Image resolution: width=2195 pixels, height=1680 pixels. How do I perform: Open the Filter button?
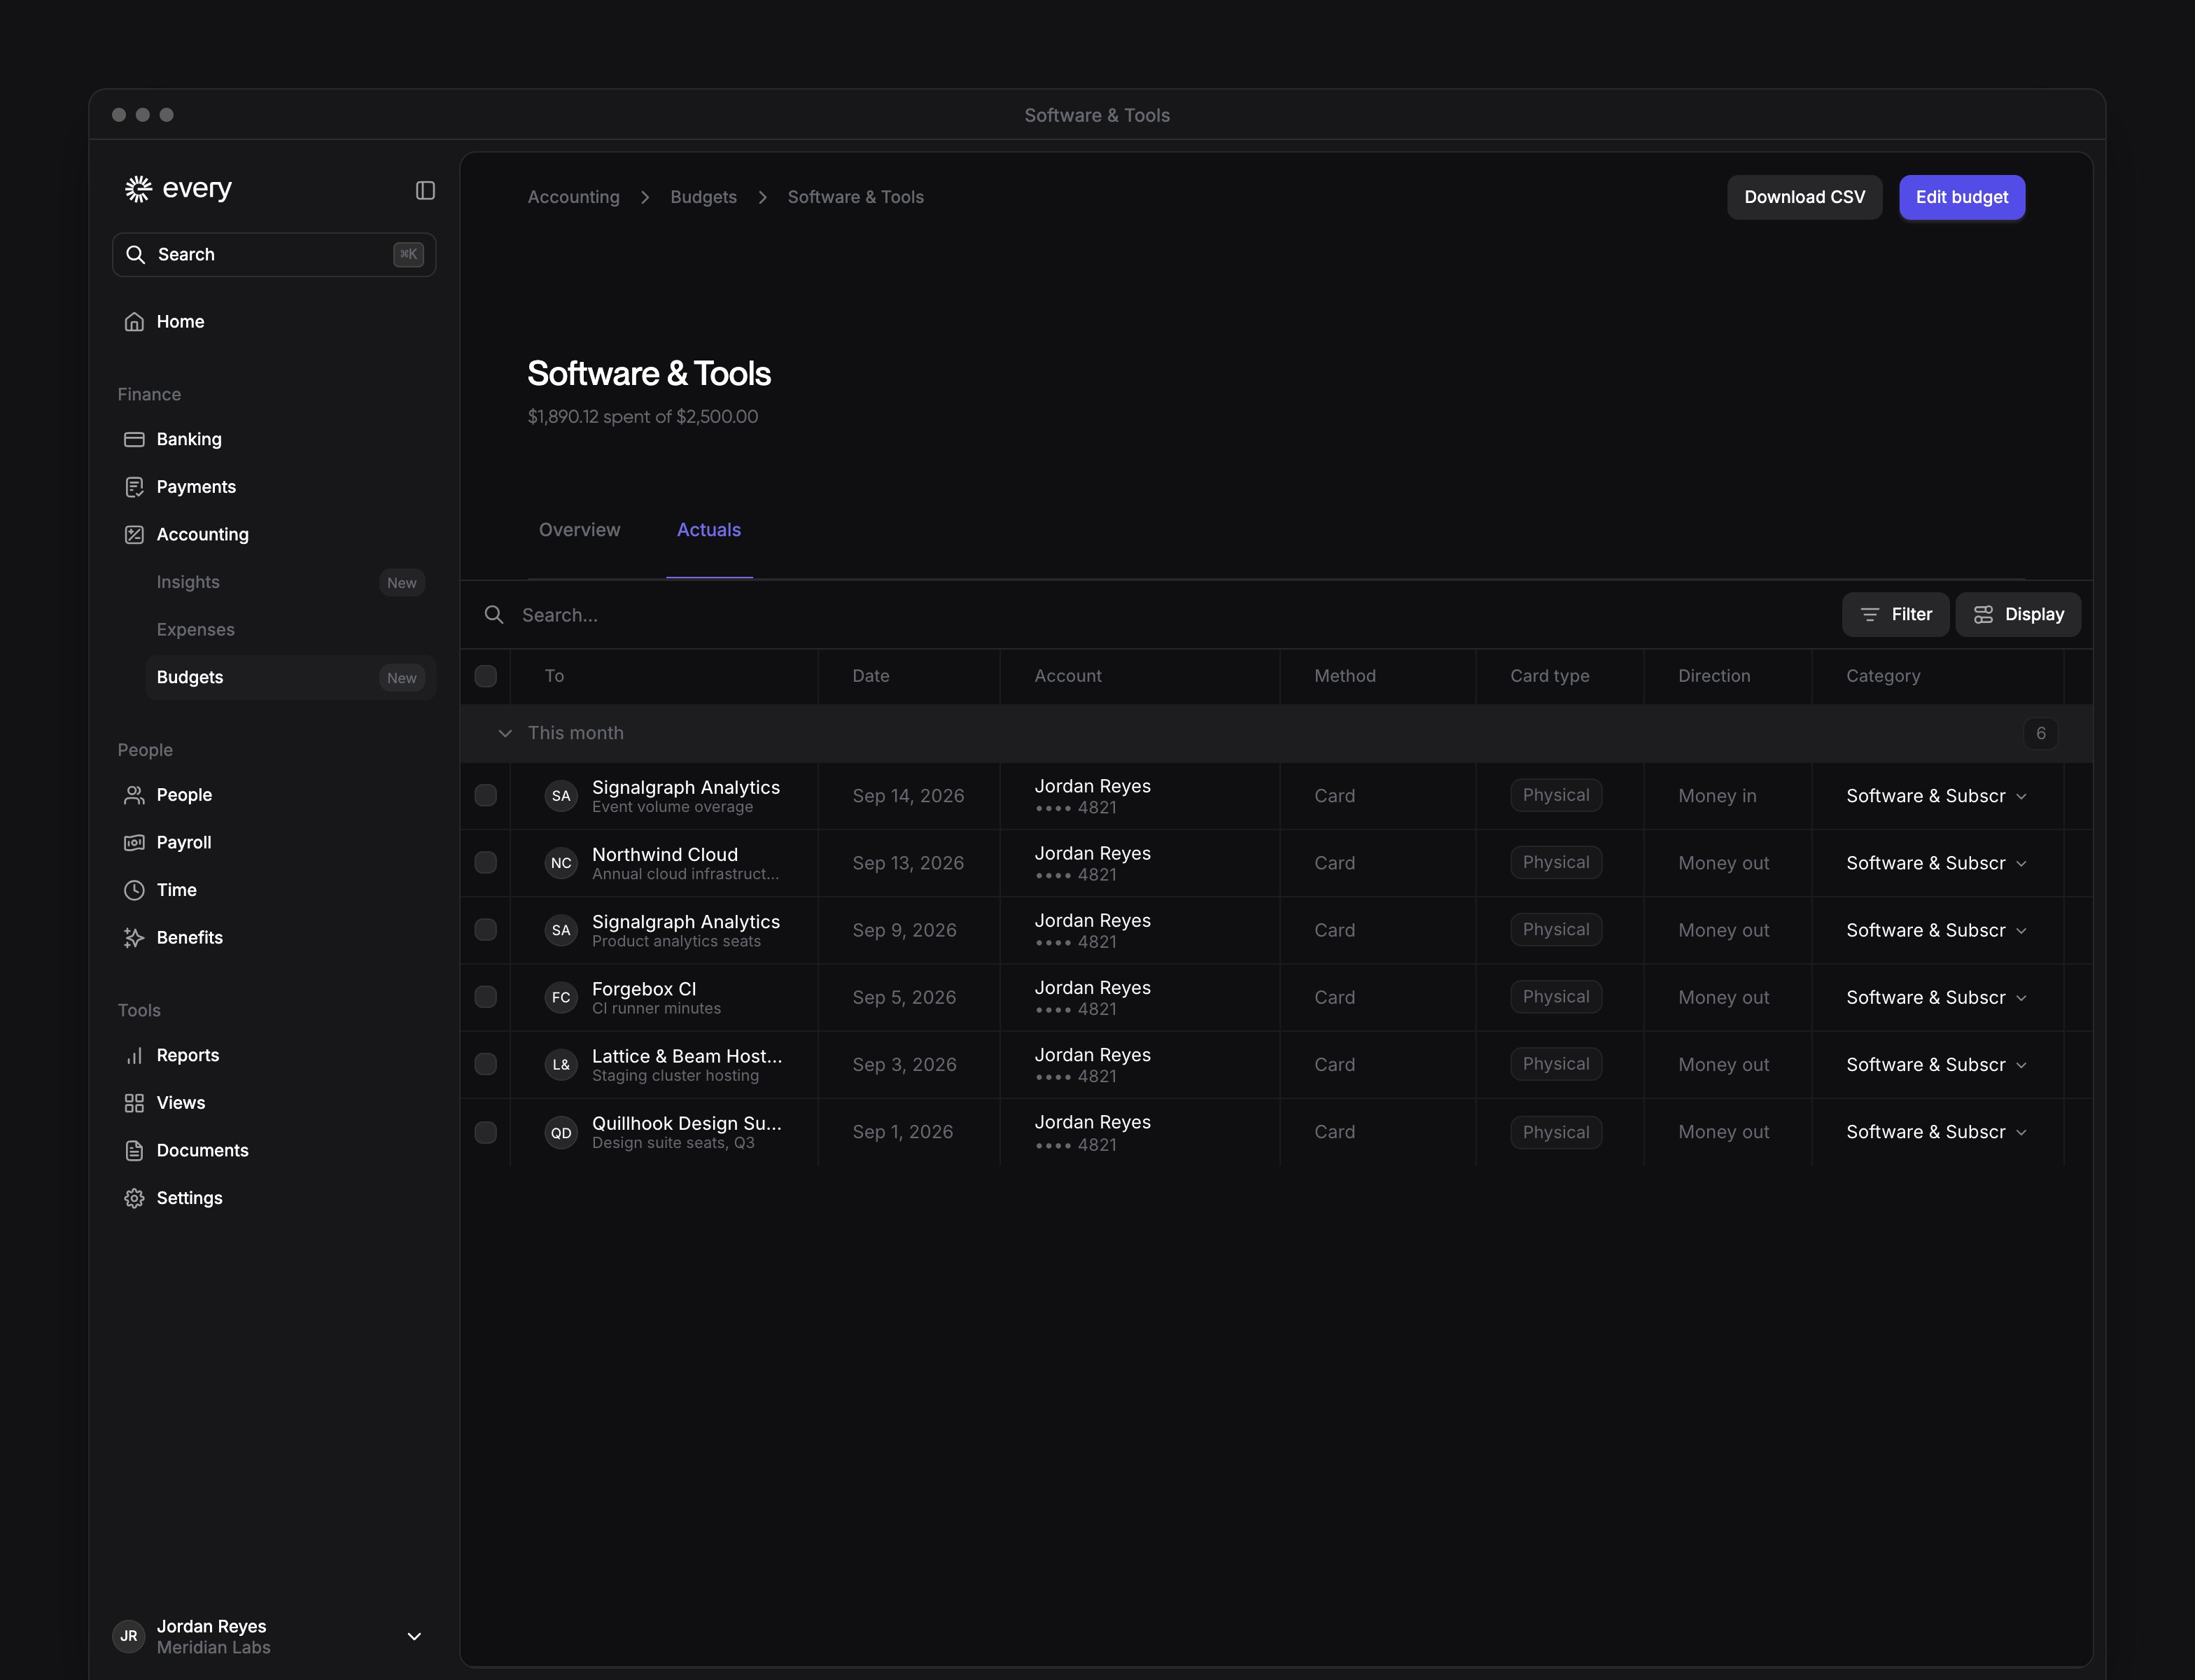coord(1895,614)
